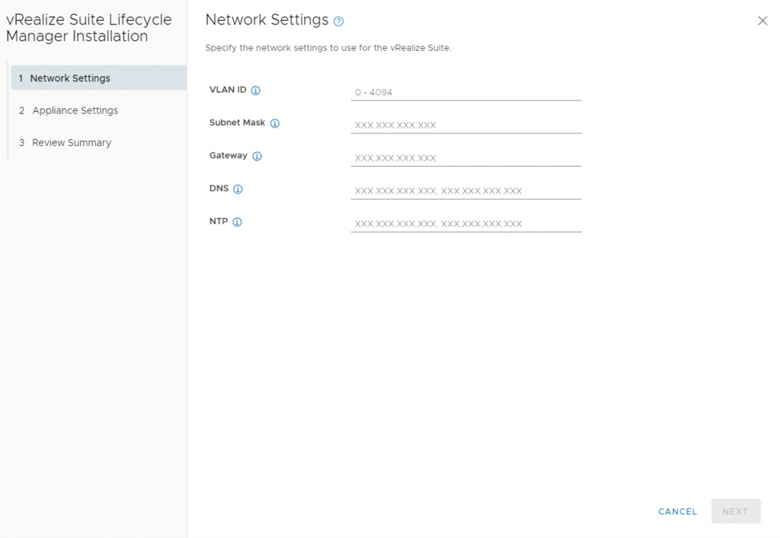The image size is (780, 538).
Task: Open the VLAN ID info tooltip icon
Action: [x=256, y=91]
